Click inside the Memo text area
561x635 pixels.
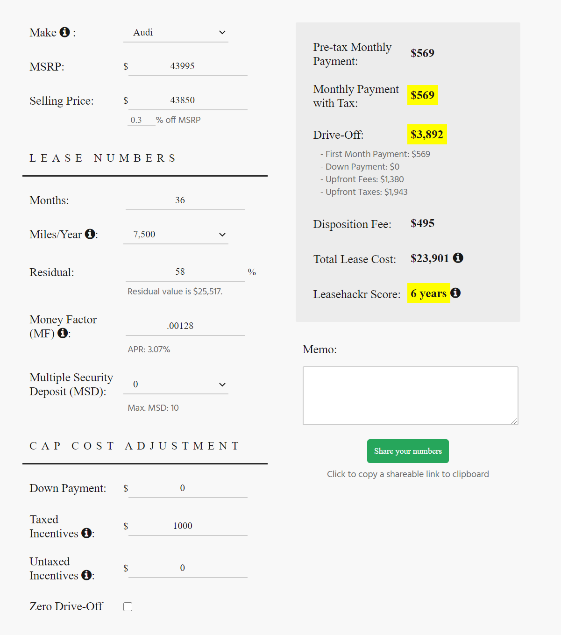tap(411, 396)
